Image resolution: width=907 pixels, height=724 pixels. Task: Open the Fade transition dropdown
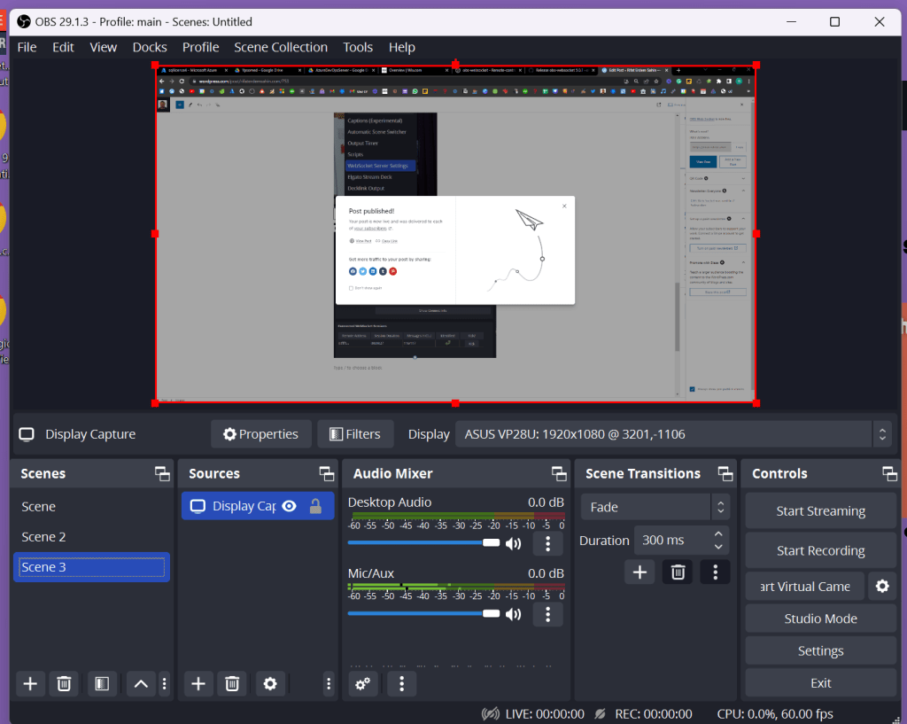point(655,507)
